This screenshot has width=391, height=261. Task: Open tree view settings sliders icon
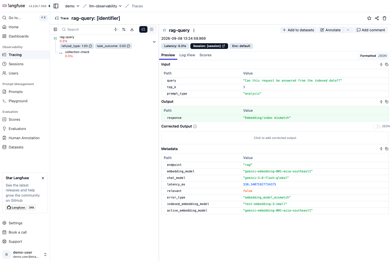coord(124,29)
